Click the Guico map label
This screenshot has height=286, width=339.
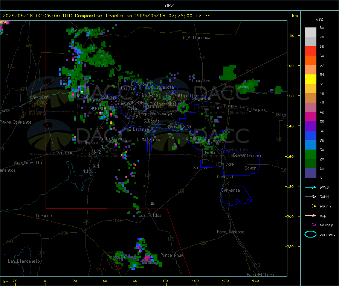coord(230,106)
